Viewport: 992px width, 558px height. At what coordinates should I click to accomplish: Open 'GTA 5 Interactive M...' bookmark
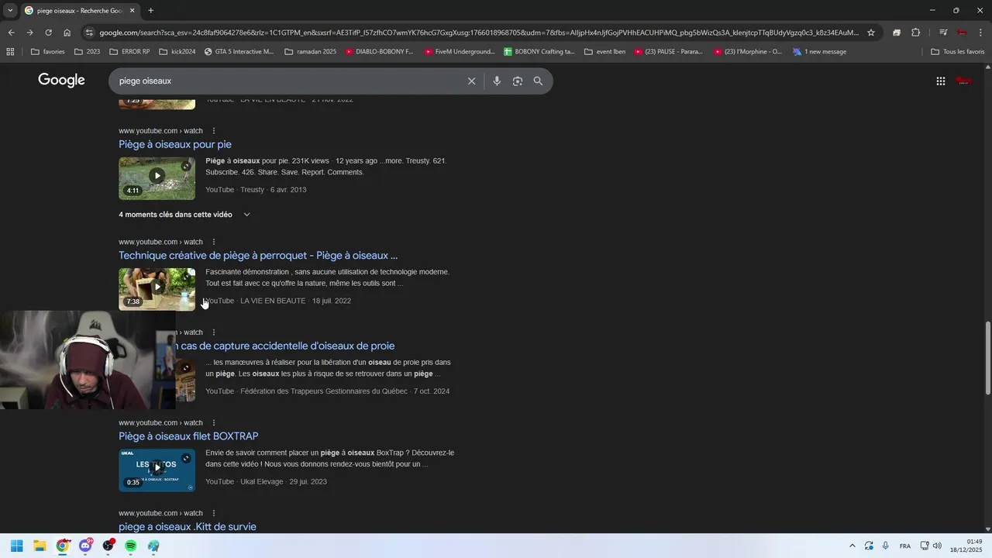tap(239, 52)
